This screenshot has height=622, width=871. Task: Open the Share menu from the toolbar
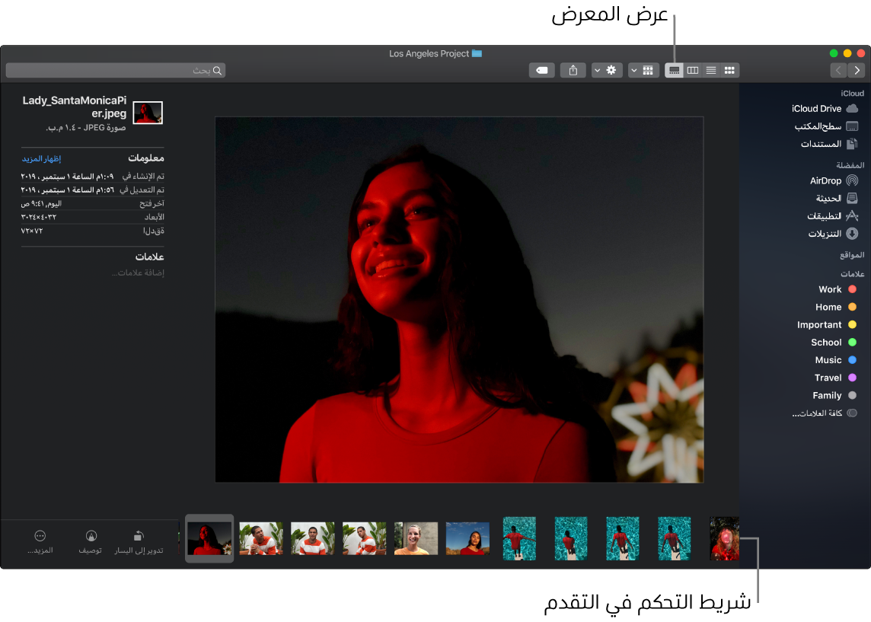click(x=573, y=70)
